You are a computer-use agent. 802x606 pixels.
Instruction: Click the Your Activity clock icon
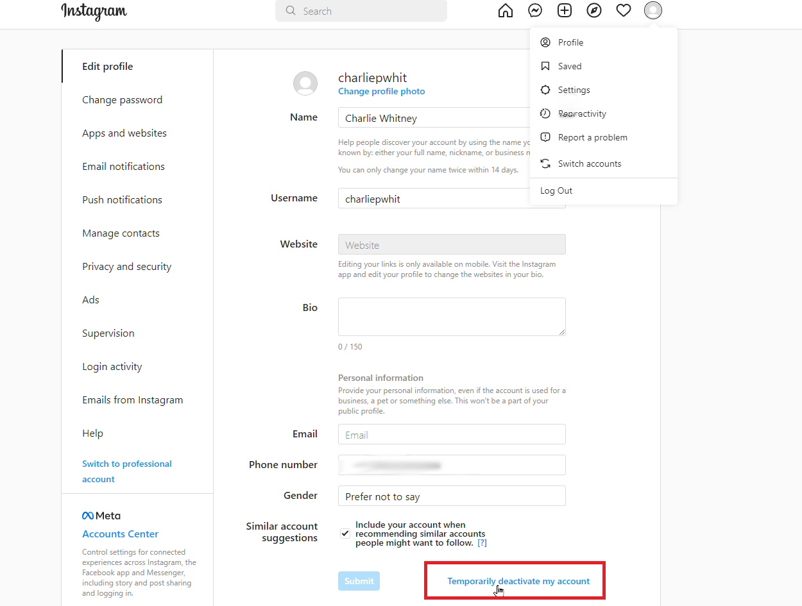pos(545,114)
